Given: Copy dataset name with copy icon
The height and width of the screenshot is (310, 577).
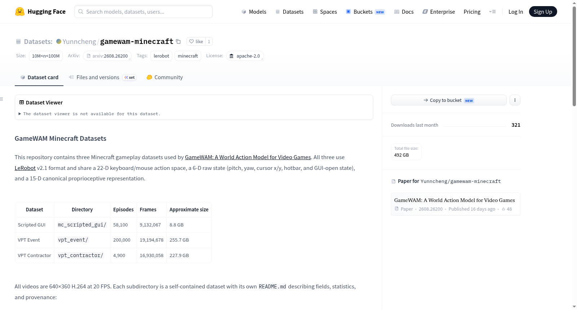Looking at the screenshot, I should coord(178,41).
